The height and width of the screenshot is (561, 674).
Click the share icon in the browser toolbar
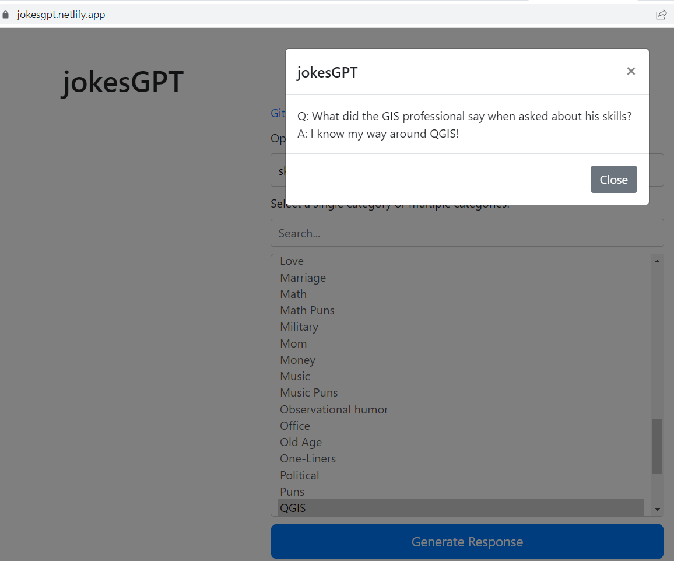[x=661, y=15]
